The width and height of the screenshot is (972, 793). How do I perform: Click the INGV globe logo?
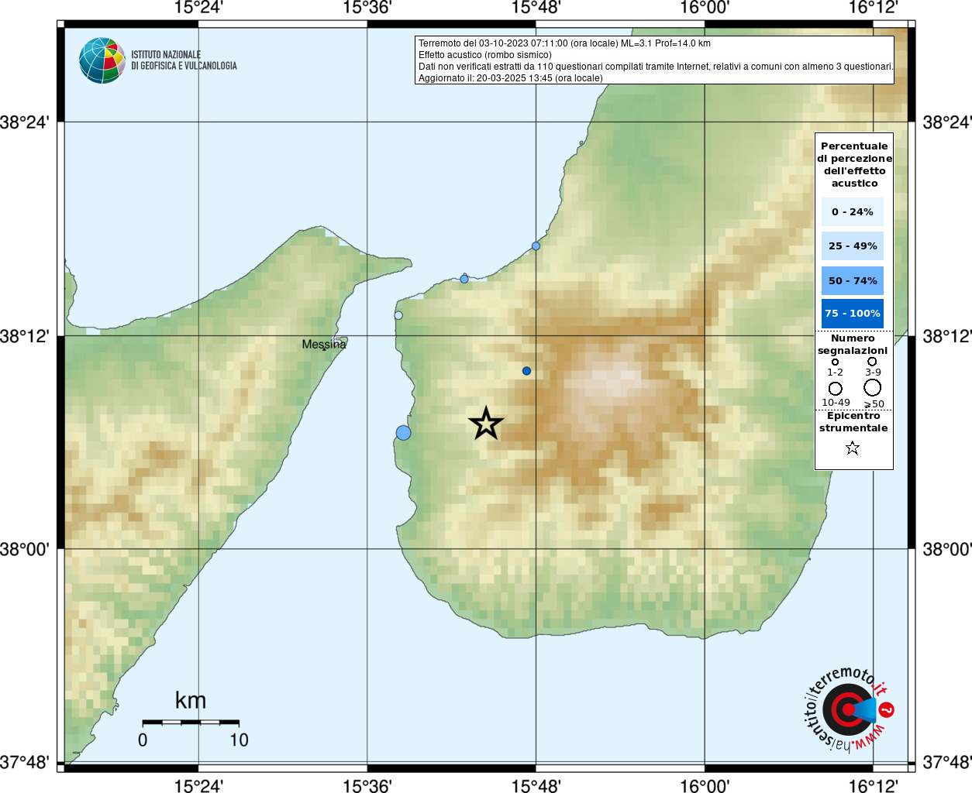click(x=102, y=60)
